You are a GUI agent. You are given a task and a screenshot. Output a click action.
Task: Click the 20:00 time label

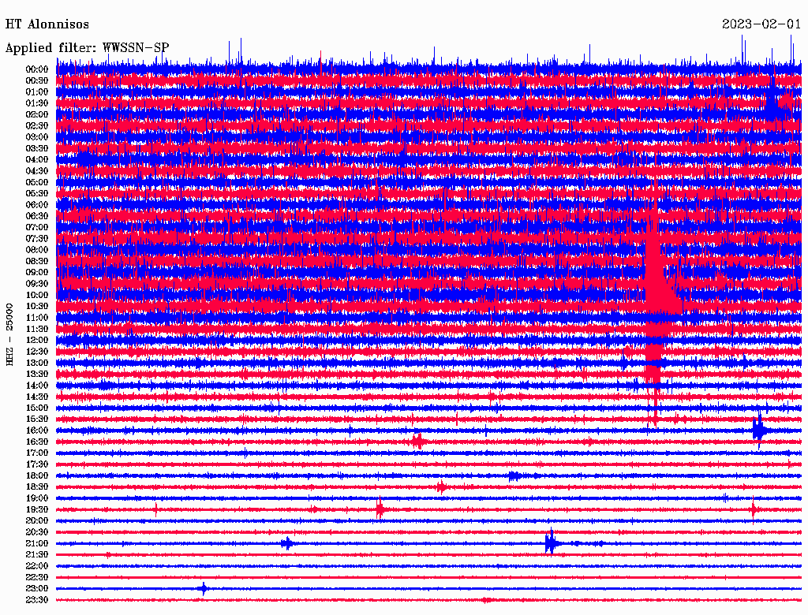tap(36, 520)
